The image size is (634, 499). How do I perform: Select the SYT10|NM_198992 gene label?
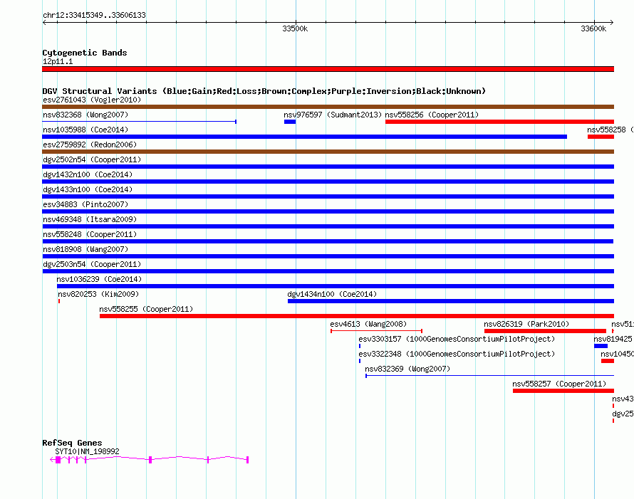click(x=87, y=451)
